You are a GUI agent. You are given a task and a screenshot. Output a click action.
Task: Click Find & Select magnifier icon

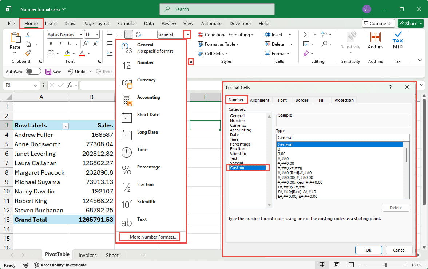pos(324,44)
